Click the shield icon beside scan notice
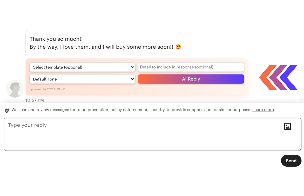The image size is (304, 196). [7, 110]
